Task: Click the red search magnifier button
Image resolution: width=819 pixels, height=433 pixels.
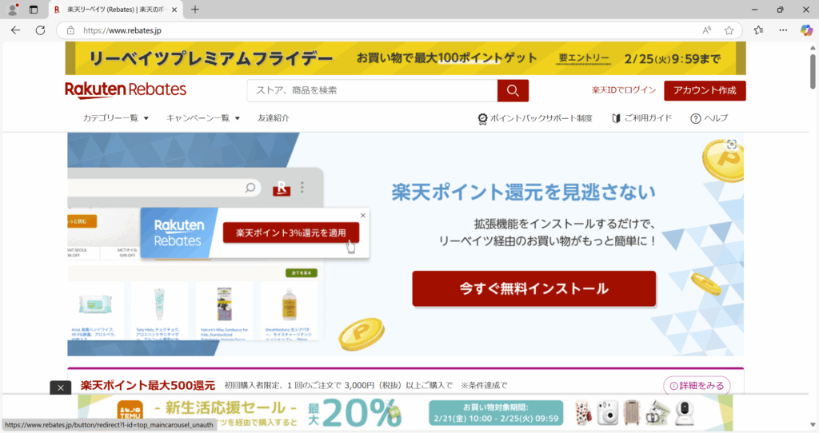Action: [x=513, y=90]
